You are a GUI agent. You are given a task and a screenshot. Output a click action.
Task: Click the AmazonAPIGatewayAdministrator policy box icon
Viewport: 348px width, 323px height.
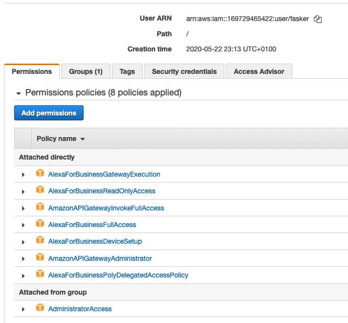tap(40, 258)
